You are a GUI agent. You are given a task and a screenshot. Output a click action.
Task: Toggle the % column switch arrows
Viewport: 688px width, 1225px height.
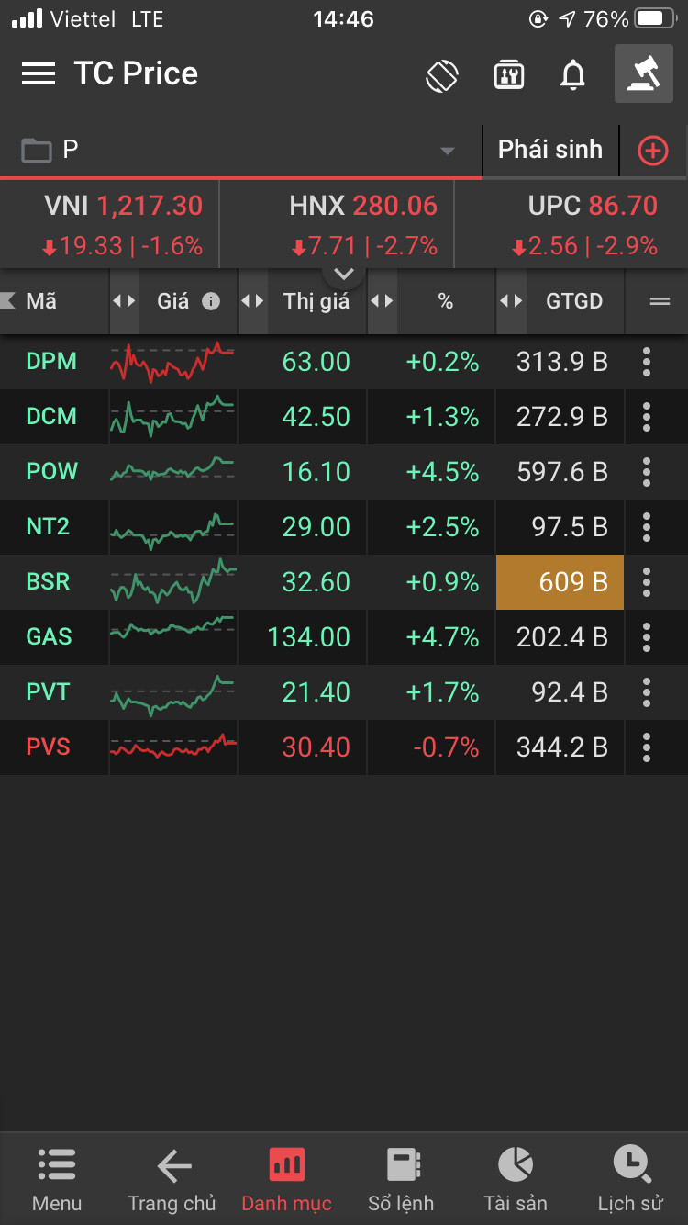382,301
